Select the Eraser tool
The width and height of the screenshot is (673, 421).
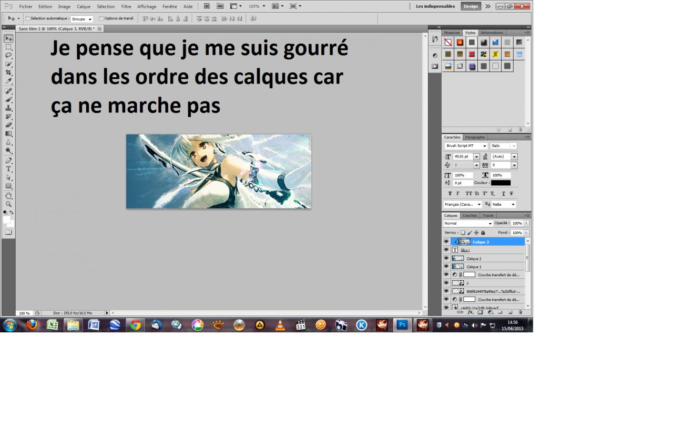coord(8,124)
